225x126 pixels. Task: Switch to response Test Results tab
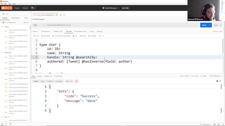(58, 76)
